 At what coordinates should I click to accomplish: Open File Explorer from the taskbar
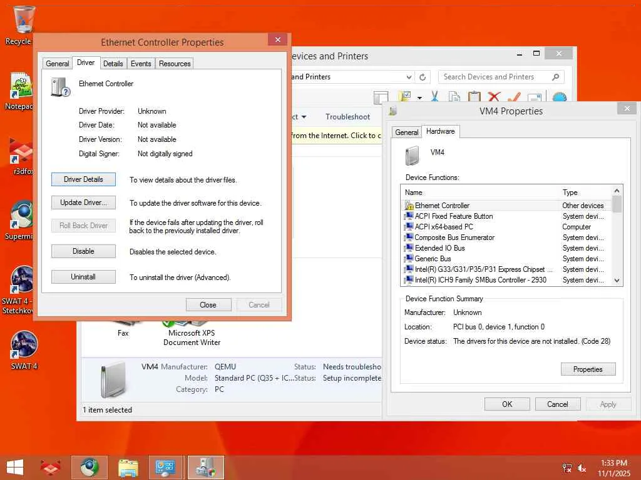pyautogui.click(x=128, y=467)
